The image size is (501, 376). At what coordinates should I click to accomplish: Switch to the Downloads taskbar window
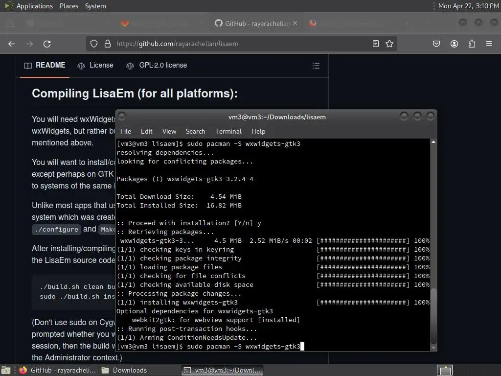125,370
